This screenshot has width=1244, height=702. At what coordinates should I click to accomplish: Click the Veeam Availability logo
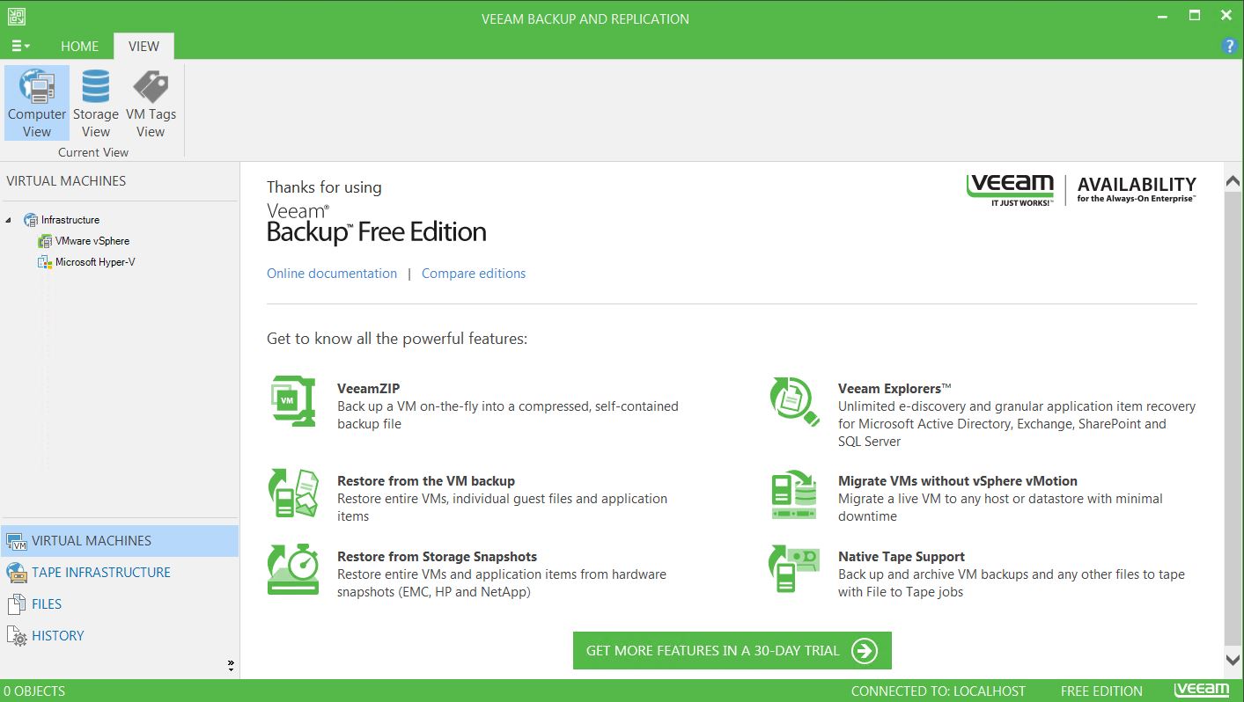[x=1081, y=189]
